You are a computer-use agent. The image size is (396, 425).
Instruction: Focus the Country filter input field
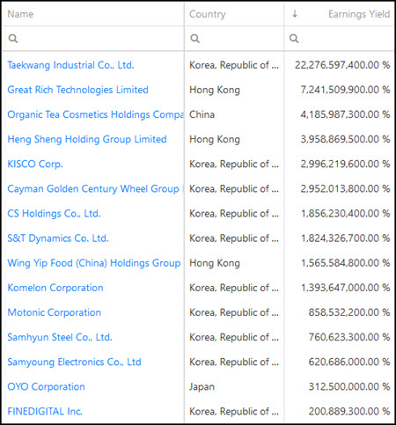point(234,39)
